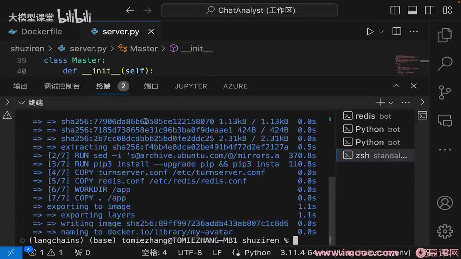Screen dimensions: 461x259
Task: Open the ChatAnalyst command center search box
Action: point(250,10)
